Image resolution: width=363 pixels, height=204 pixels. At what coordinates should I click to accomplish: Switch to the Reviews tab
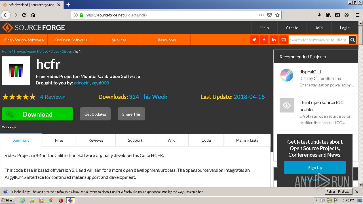tap(96, 140)
